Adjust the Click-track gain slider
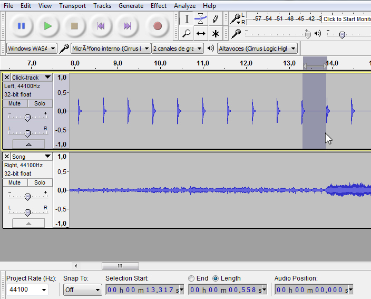Viewport: 371px width, 299px height. [28, 118]
